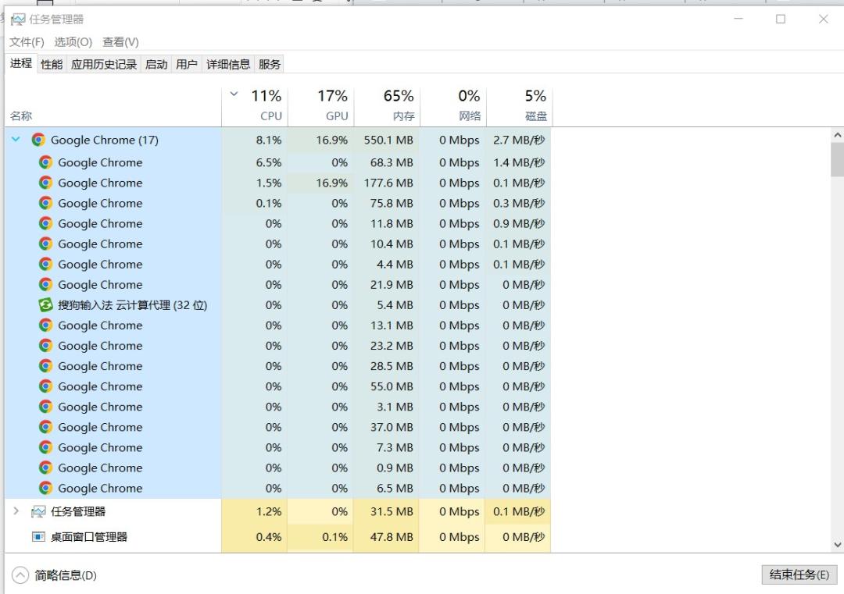Click Chrome icon of Google Chrome (17) group
Screen dimensions: 844x594
(38, 140)
